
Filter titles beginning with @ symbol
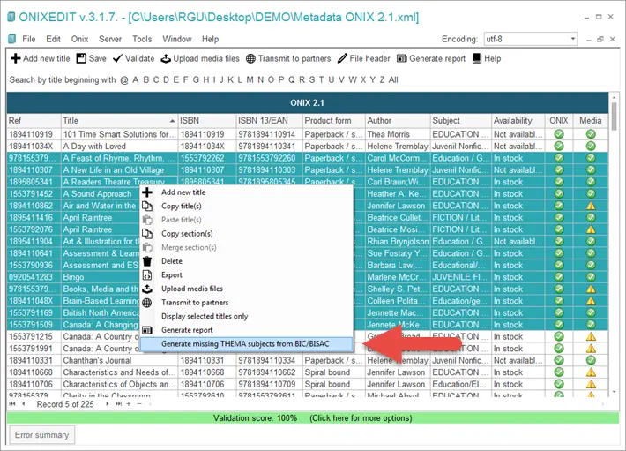click(x=124, y=80)
